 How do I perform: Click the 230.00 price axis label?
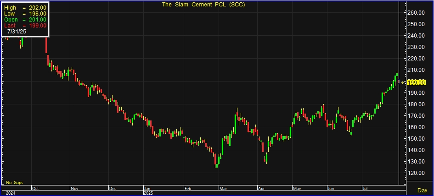416,47
